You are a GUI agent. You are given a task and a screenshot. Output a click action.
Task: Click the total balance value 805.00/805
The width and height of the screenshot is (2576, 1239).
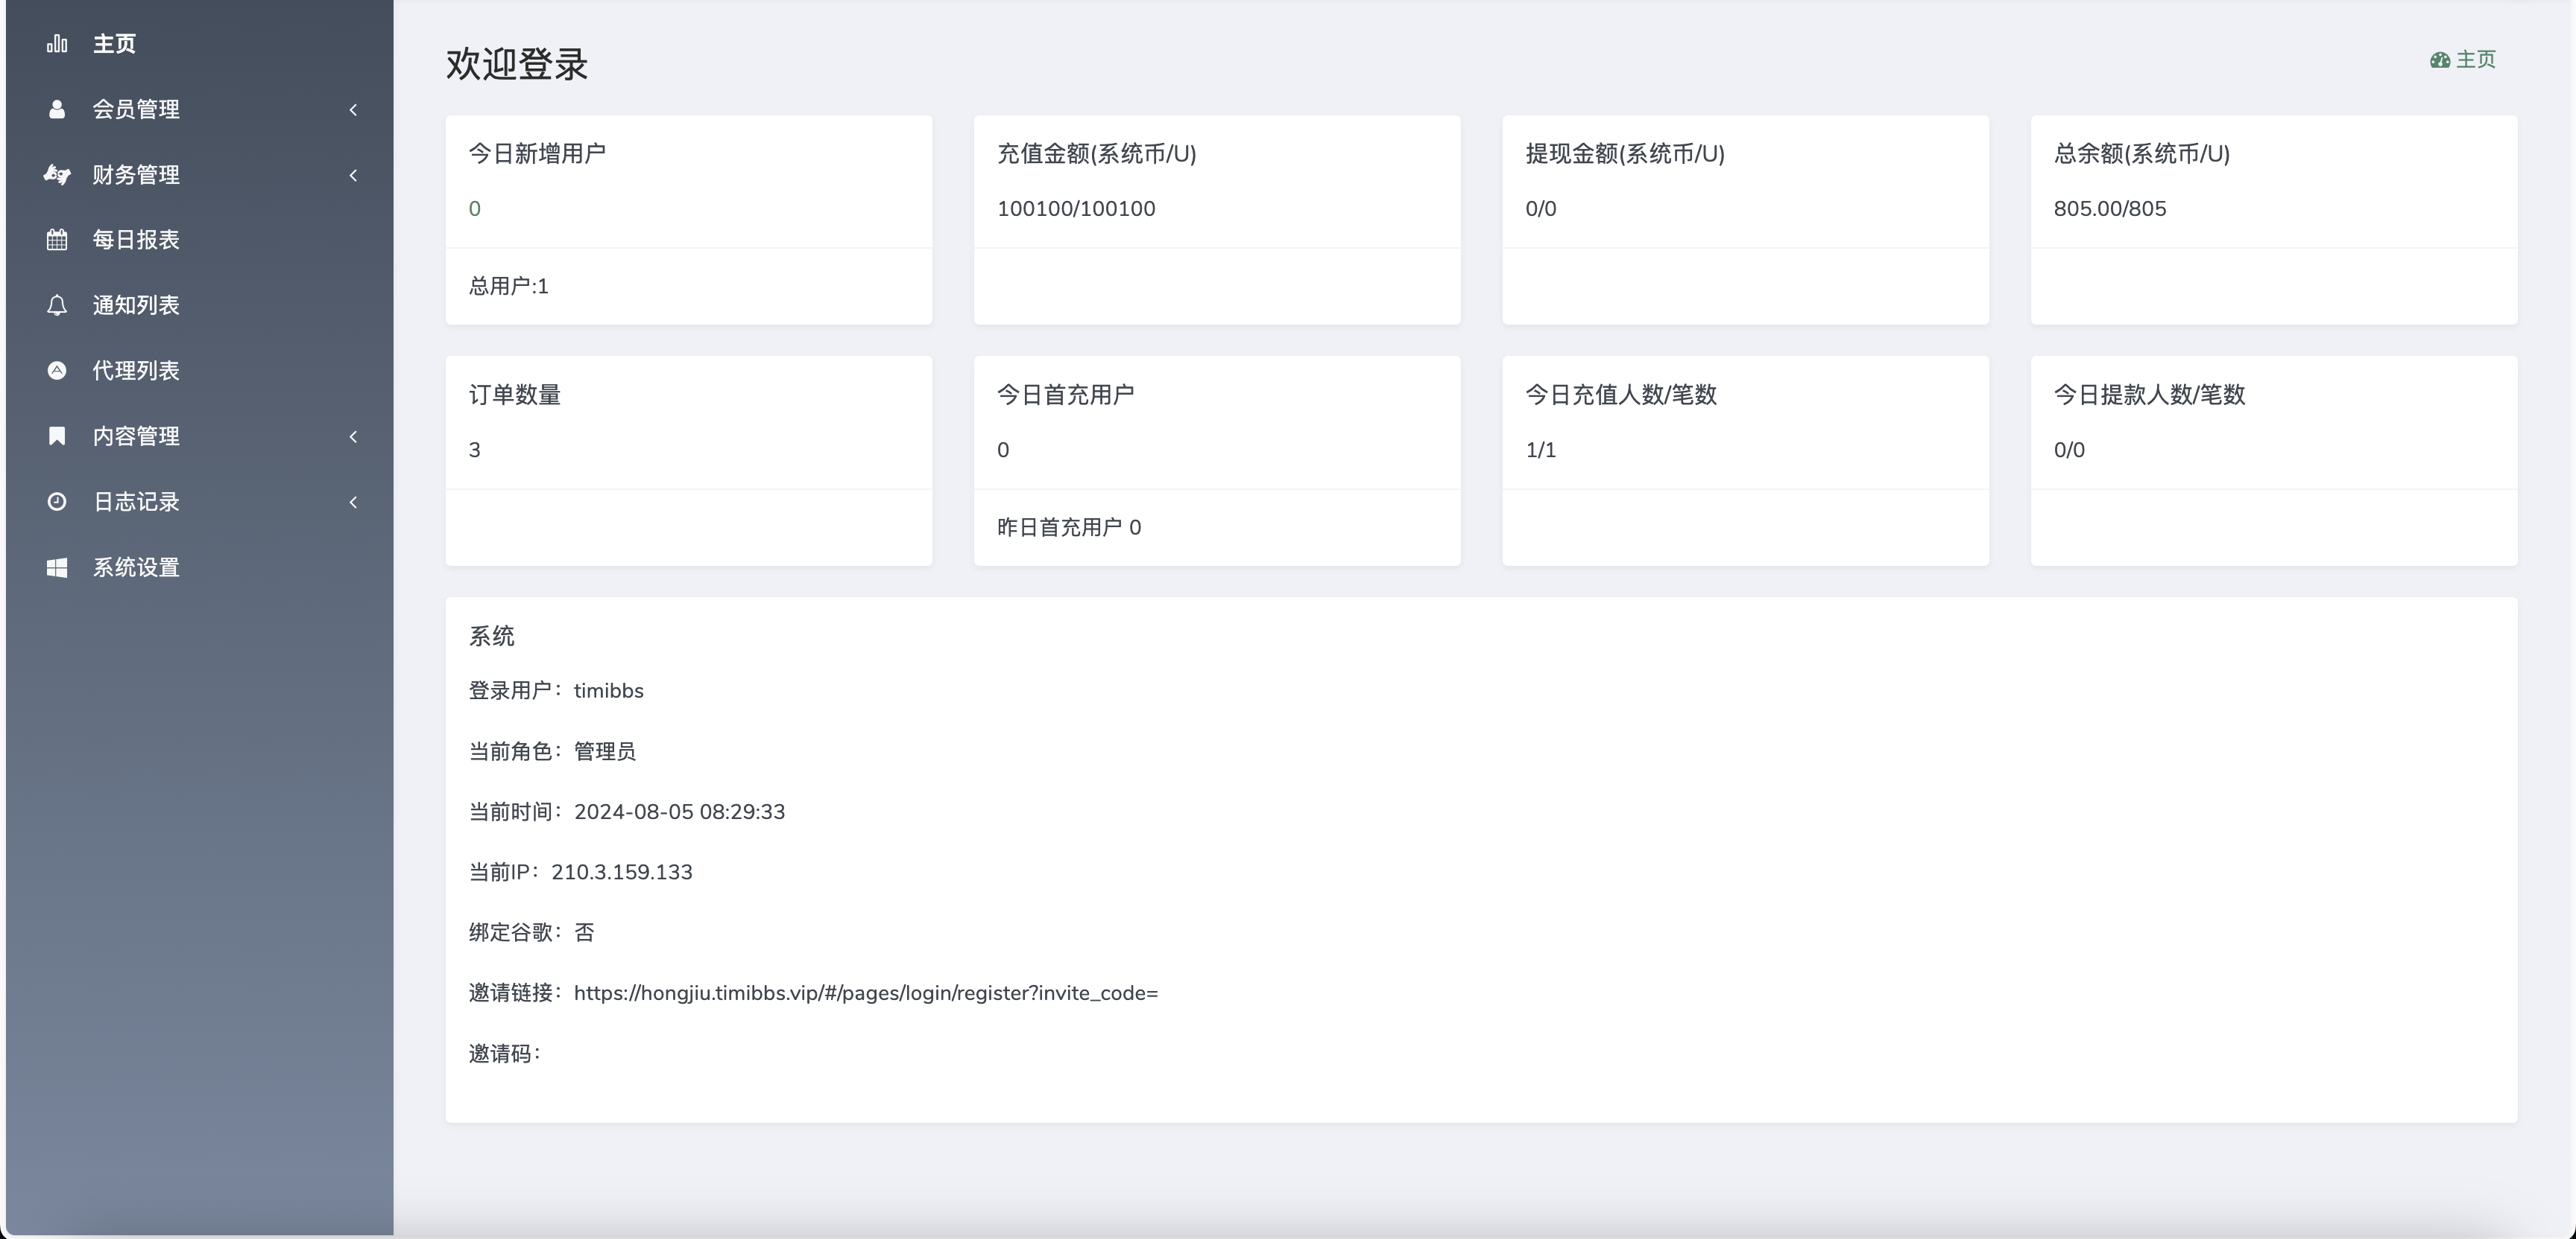point(2109,208)
